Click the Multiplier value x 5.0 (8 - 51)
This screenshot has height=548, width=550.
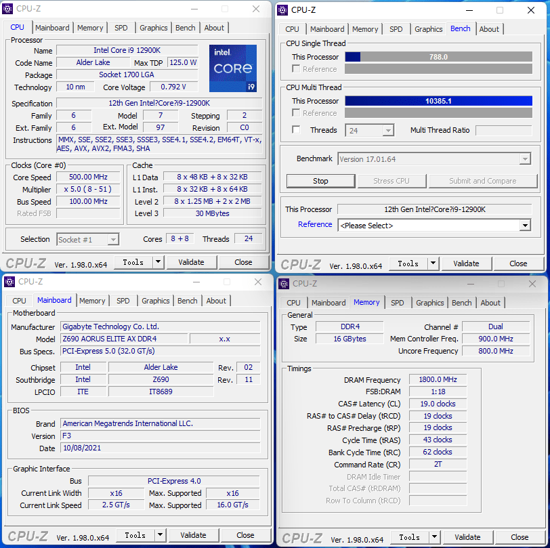point(88,189)
